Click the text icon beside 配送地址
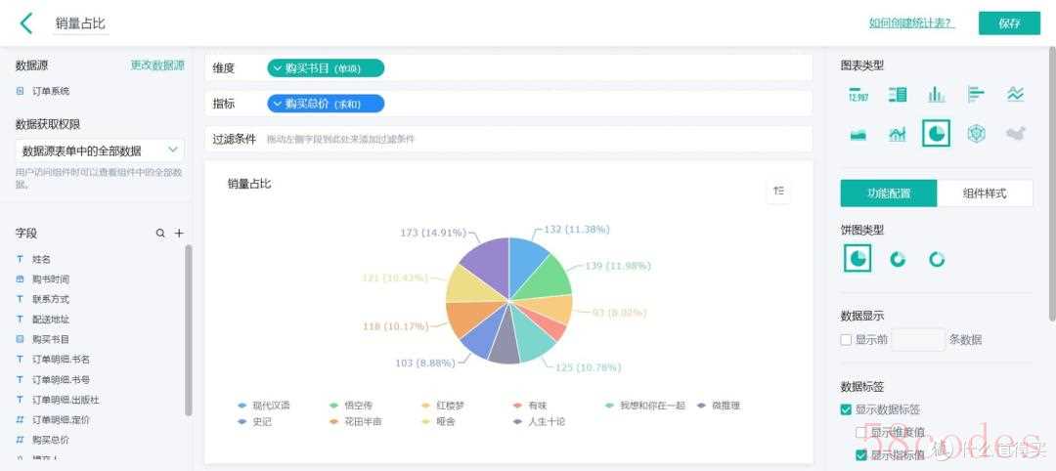1056x471 pixels. tap(20, 319)
